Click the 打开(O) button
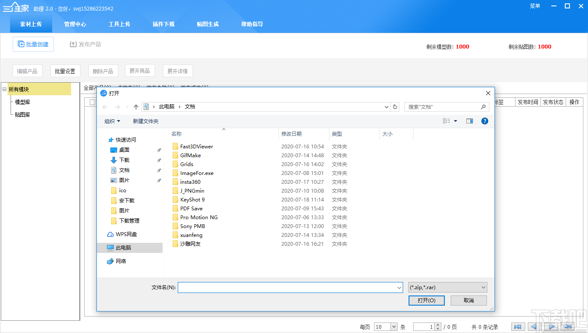The width and height of the screenshot is (588, 333). [426, 301]
